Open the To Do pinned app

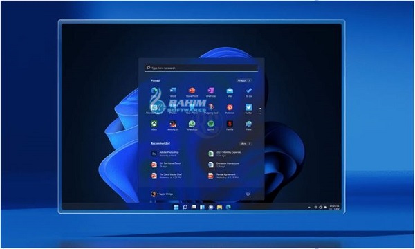coord(248,92)
